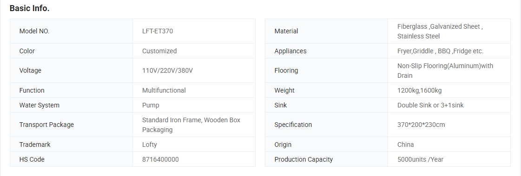Select the Non-Slip Flooring description text
The height and width of the screenshot is (176, 521).
pyautogui.click(x=445, y=70)
